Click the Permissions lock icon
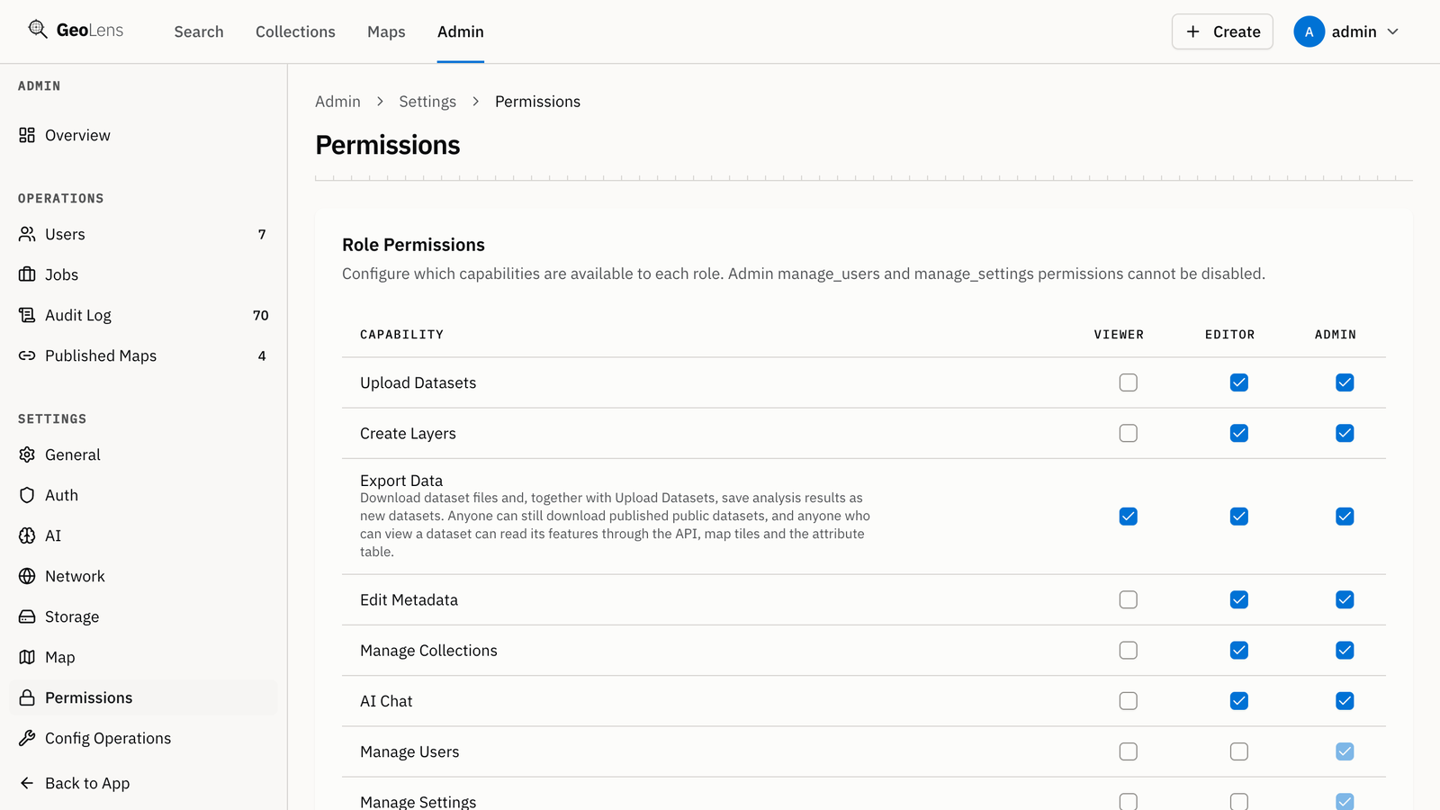The width and height of the screenshot is (1440, 810). (27, 697)
